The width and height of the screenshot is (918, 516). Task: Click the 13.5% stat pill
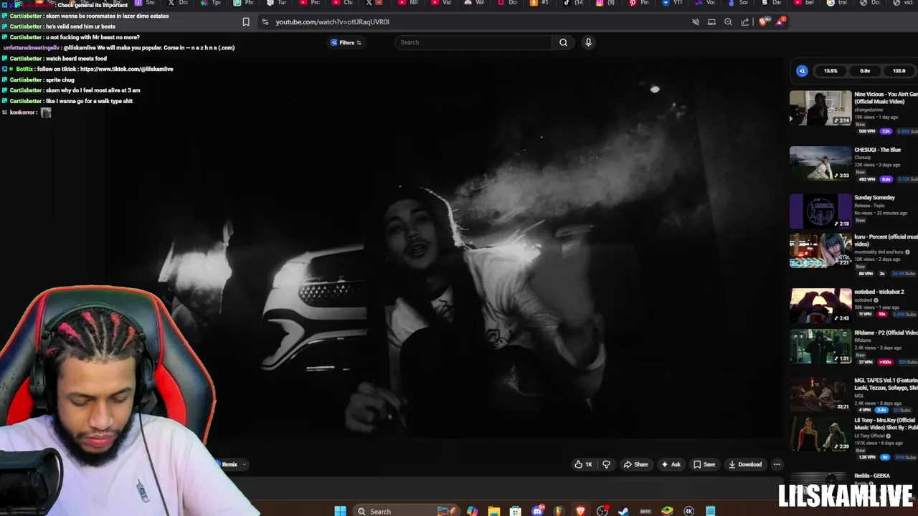coord(831,71)
